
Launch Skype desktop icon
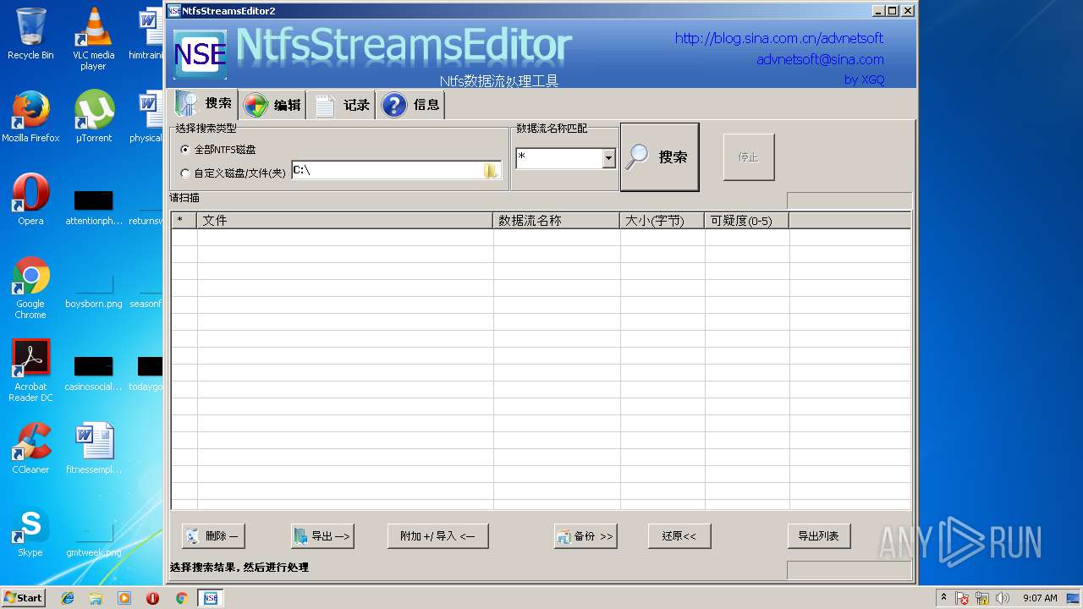[x=30, y=531]
